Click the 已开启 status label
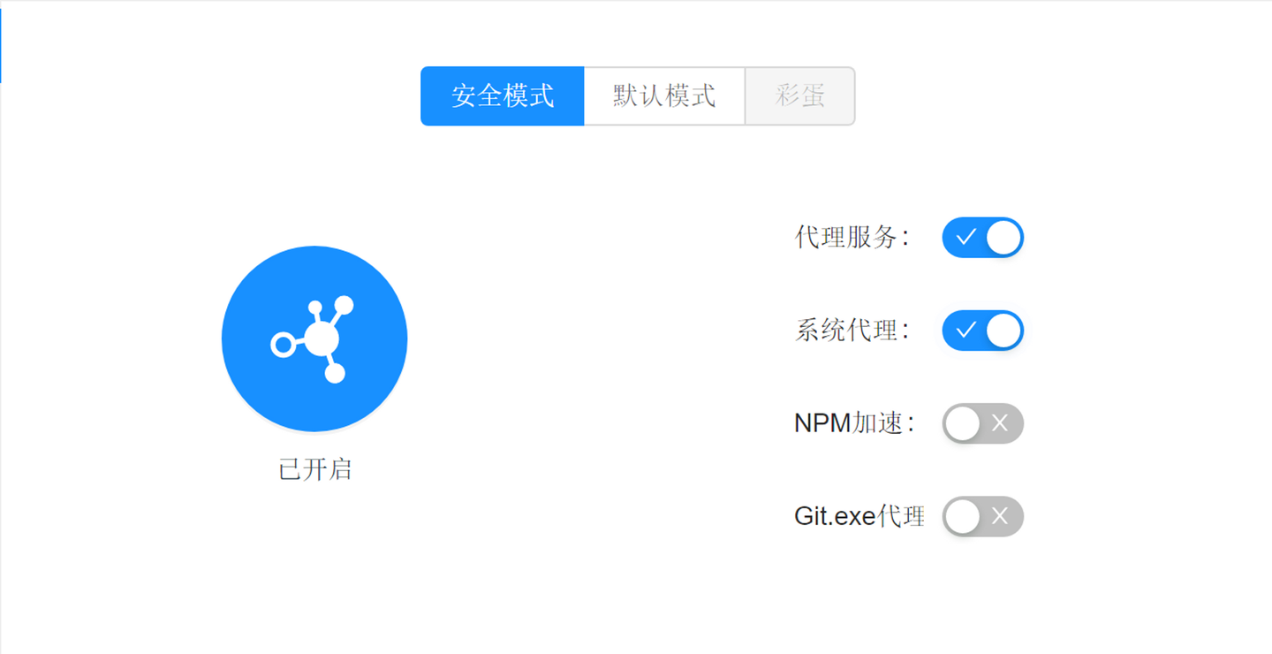This screenshot has height=654, width=1272. pos(314,469)
